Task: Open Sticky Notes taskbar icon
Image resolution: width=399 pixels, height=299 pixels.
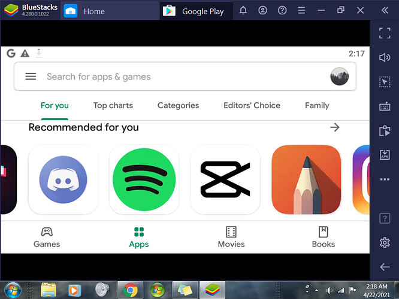Action: coord(185,290)
